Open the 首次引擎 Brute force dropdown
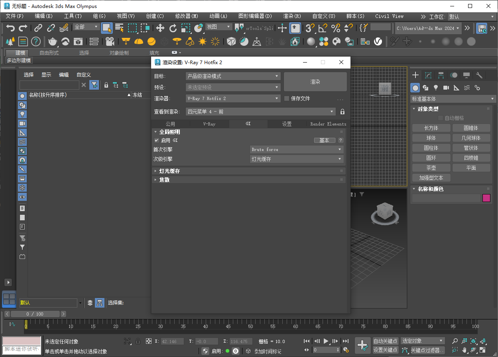 point(297,149)
